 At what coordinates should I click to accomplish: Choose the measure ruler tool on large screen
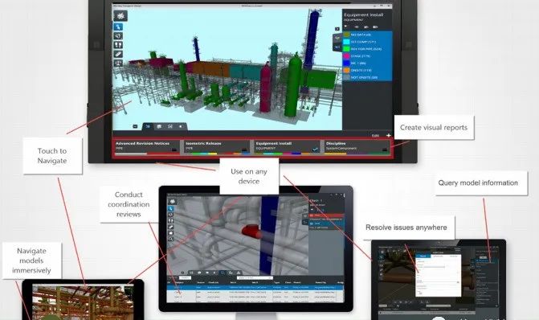pyautogui.click(x=118, y=54)
